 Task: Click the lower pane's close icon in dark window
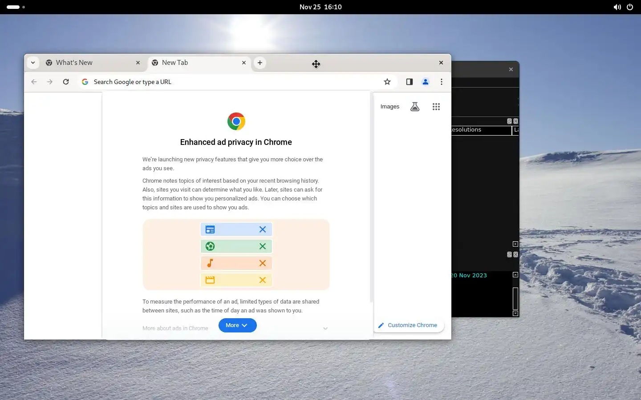pyautogui.click(x=516, y=255)
